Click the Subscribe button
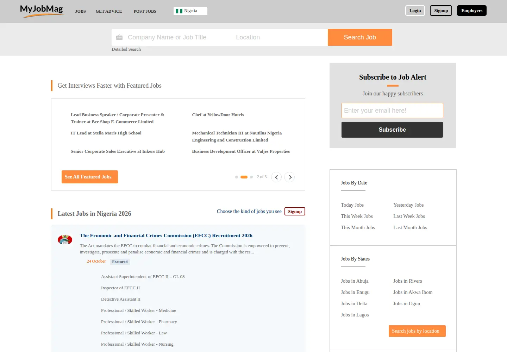This screenshot has height=352, width=507. tap(392, 130)
